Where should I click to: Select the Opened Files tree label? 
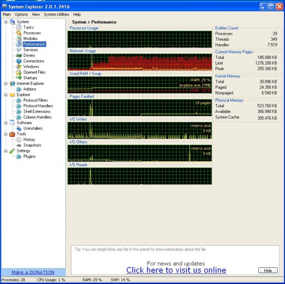34,72
